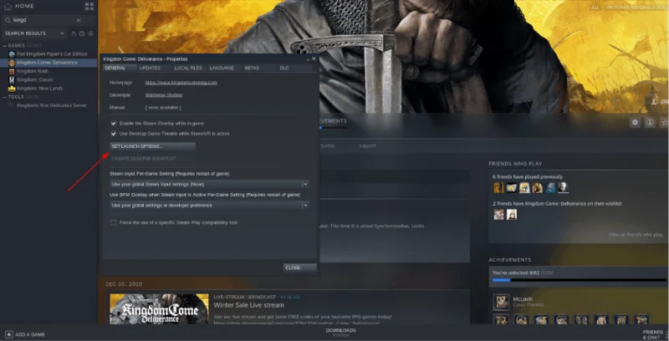The height and width of the screenshot is (341, 669).
Task: Click View all friends who play
Action: (x=636, y=235)
